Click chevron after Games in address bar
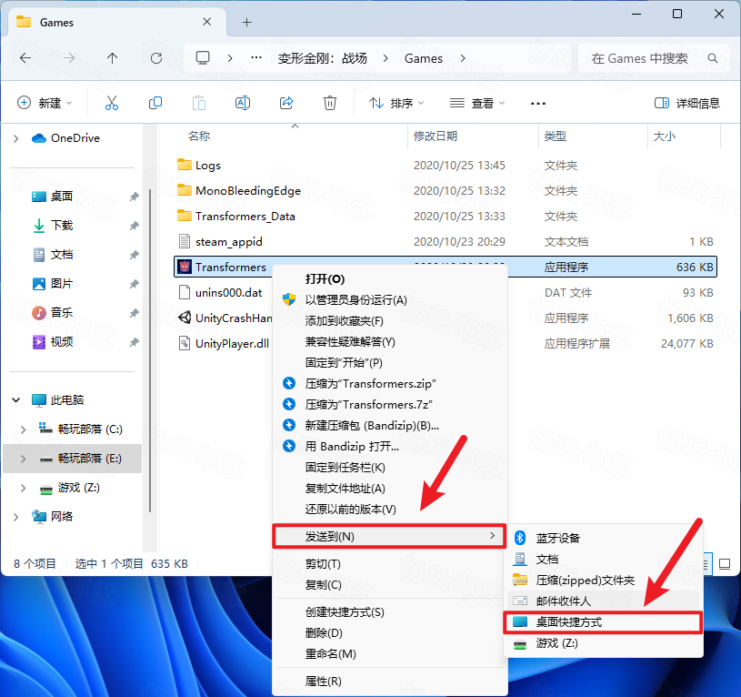 (463, 58)
